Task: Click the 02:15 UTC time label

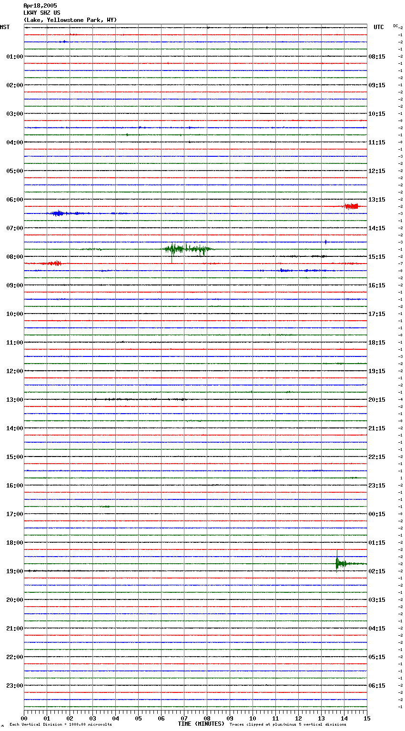Action: [377, 571]
